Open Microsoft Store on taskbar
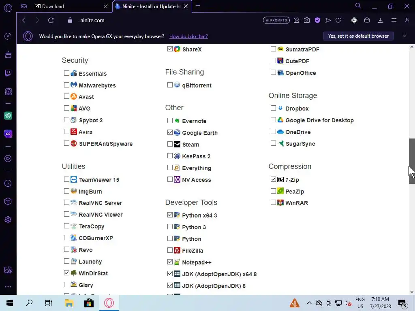 (x=89, y=303)
